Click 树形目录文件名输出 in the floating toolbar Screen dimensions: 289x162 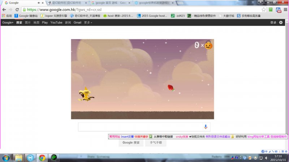218,137
